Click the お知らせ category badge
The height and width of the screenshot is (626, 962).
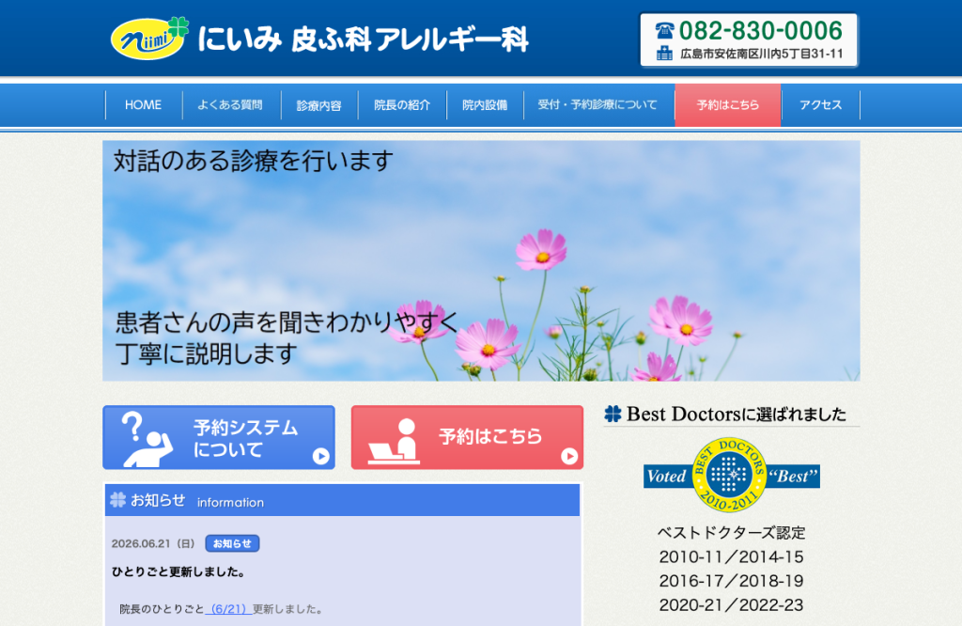[x=233, y=543]
